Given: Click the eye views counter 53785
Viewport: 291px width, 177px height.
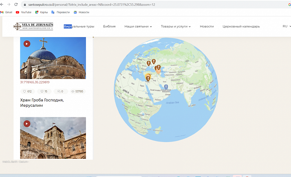Looking at the screenshot, I should point(73,91).
